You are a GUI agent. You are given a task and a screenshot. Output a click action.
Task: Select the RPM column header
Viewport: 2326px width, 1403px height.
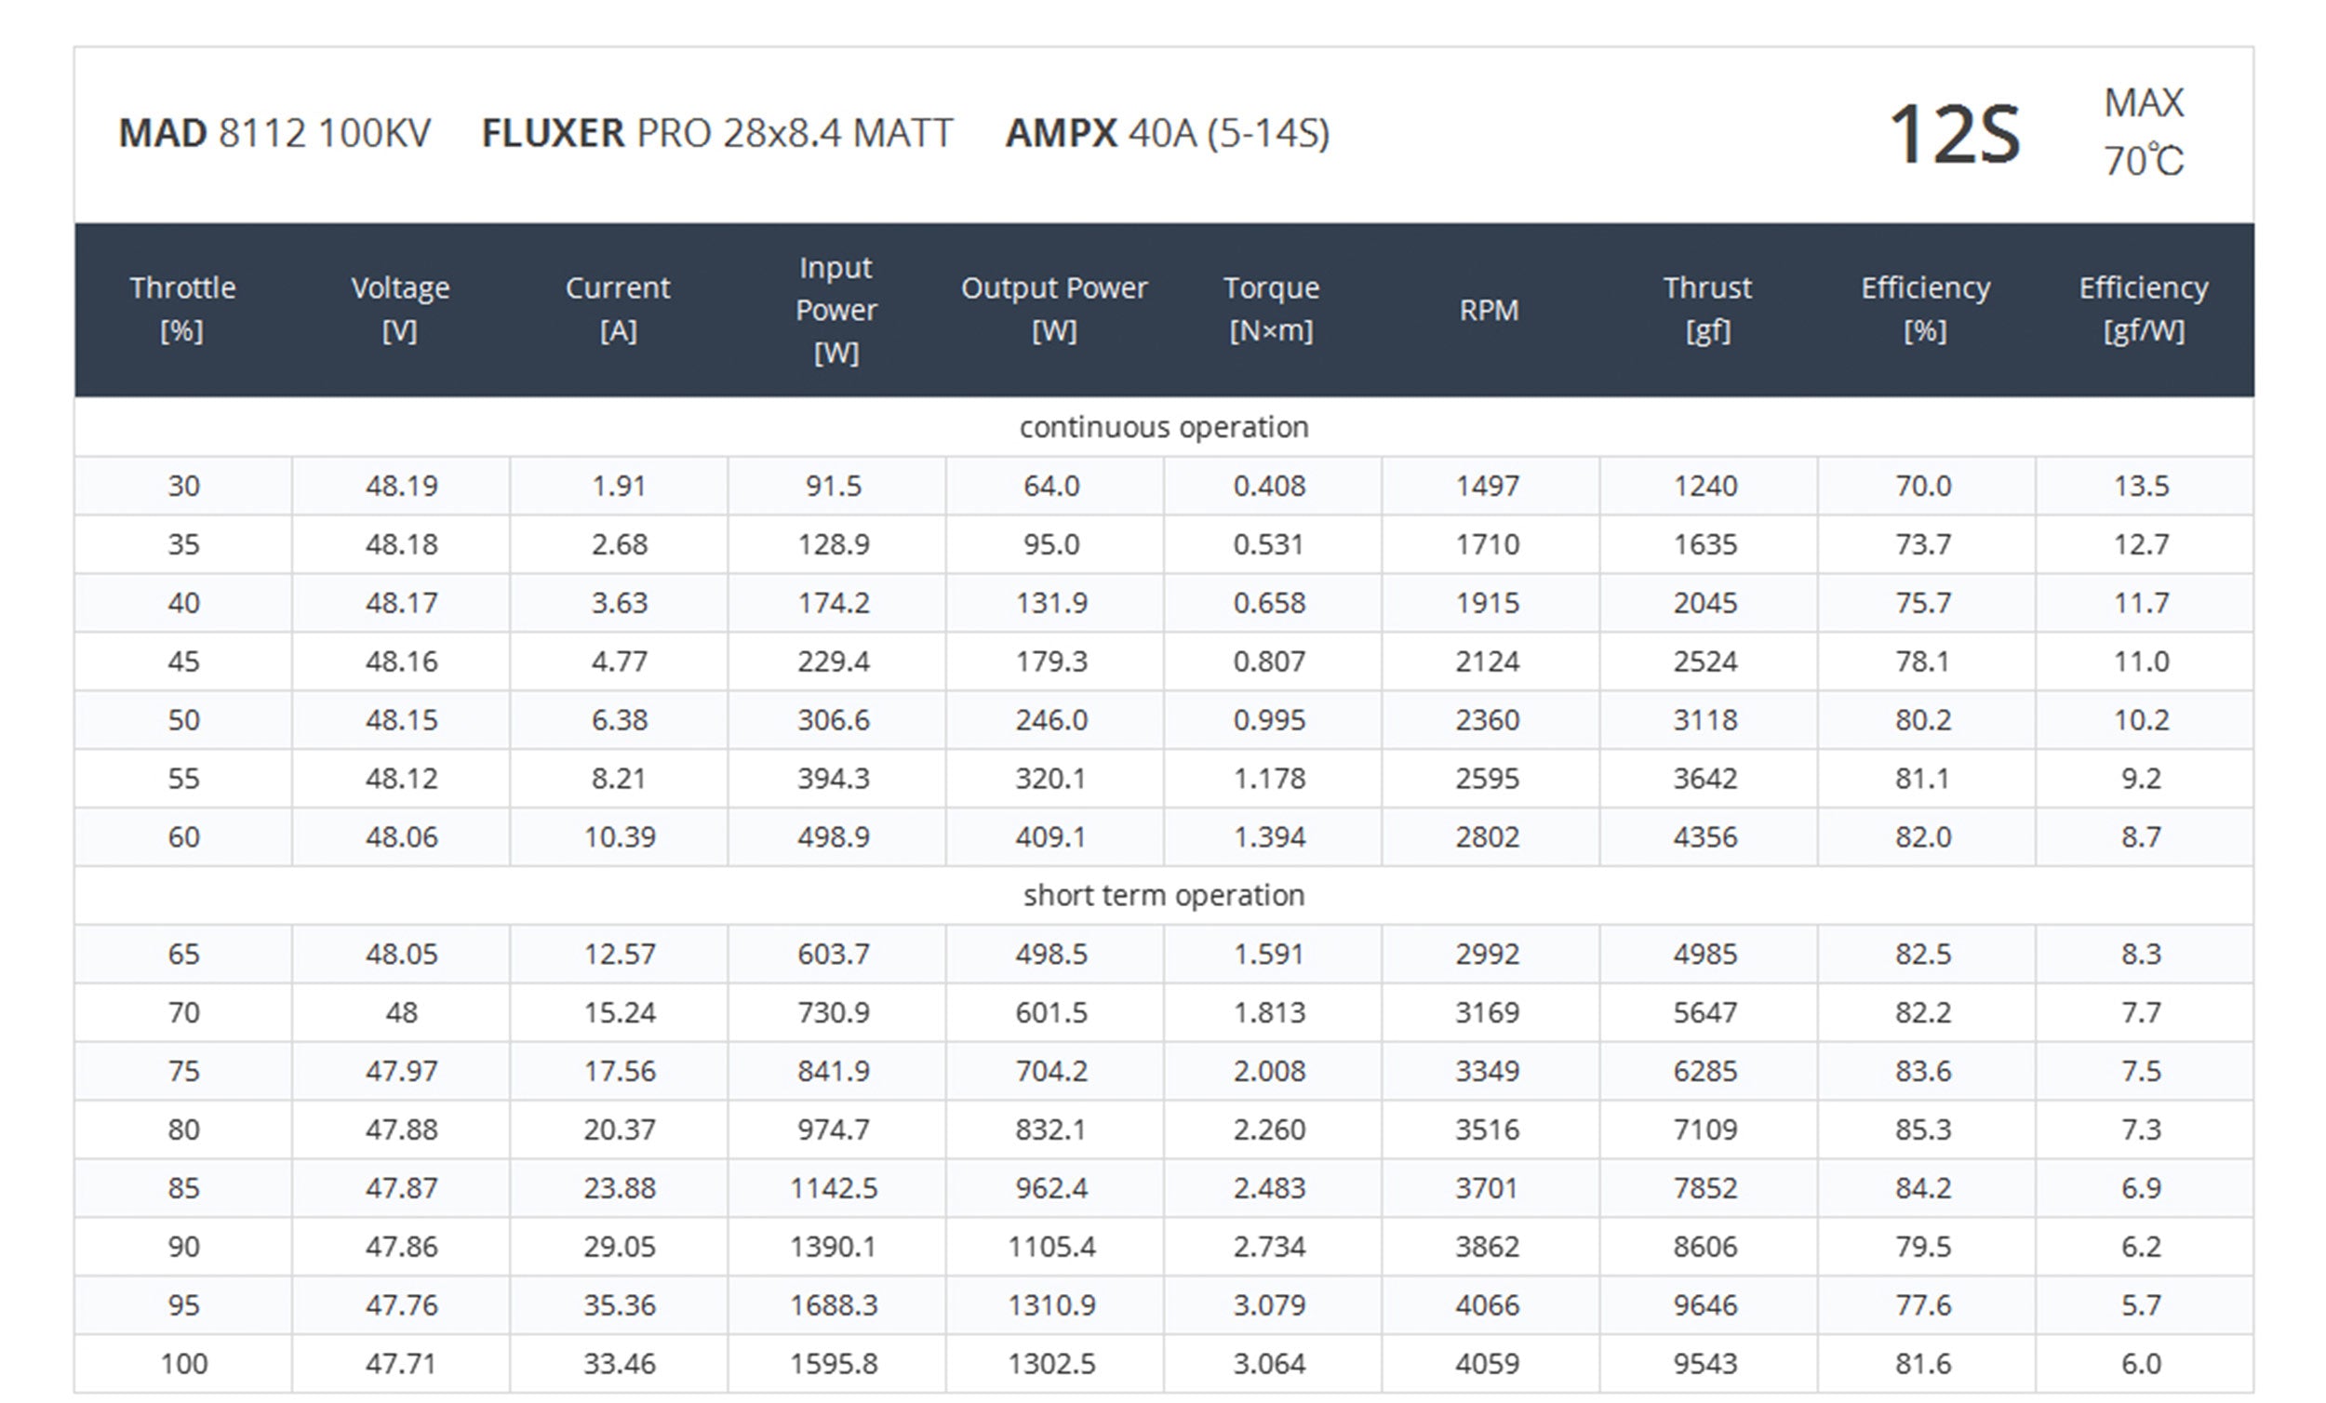pos(1489,310)
